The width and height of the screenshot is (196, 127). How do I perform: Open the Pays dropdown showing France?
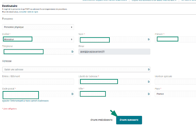(175, 94)
